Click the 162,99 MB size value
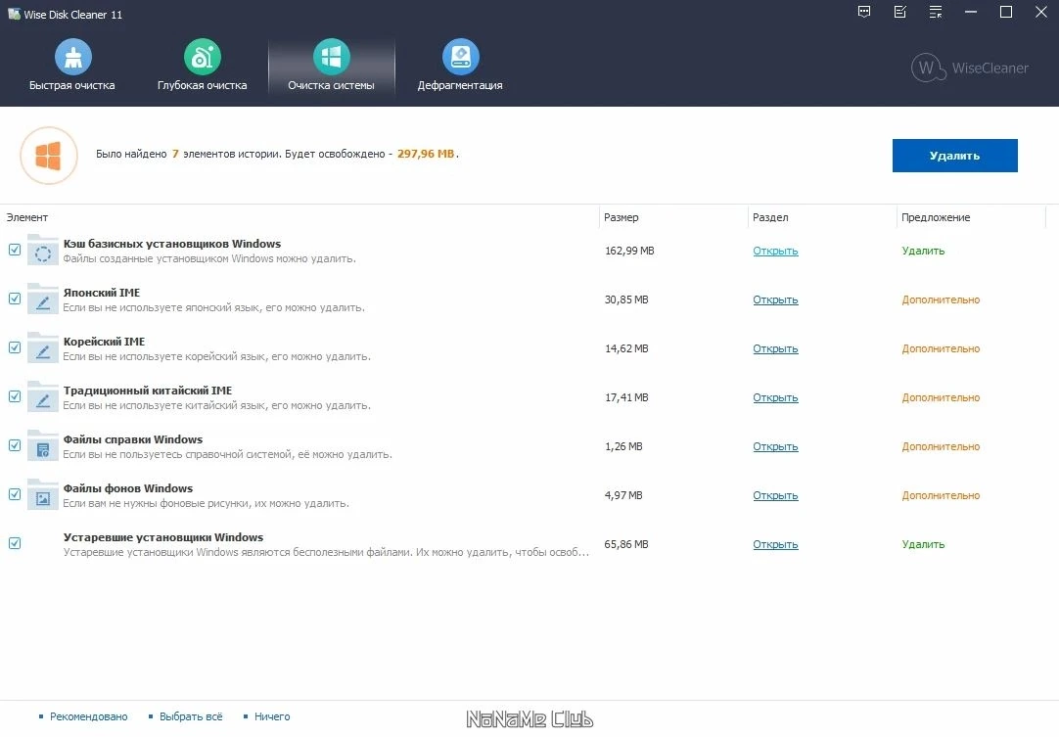The width and height of the screenshot is (1059, 737). (629, 251)
